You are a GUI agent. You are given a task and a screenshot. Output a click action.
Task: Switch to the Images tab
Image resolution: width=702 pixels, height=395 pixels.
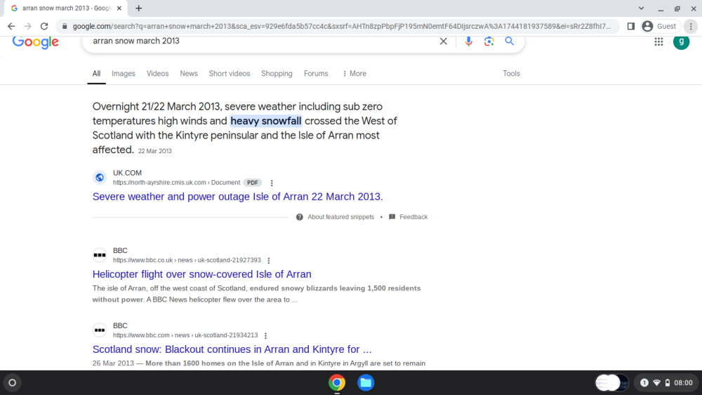coord(123,74)
